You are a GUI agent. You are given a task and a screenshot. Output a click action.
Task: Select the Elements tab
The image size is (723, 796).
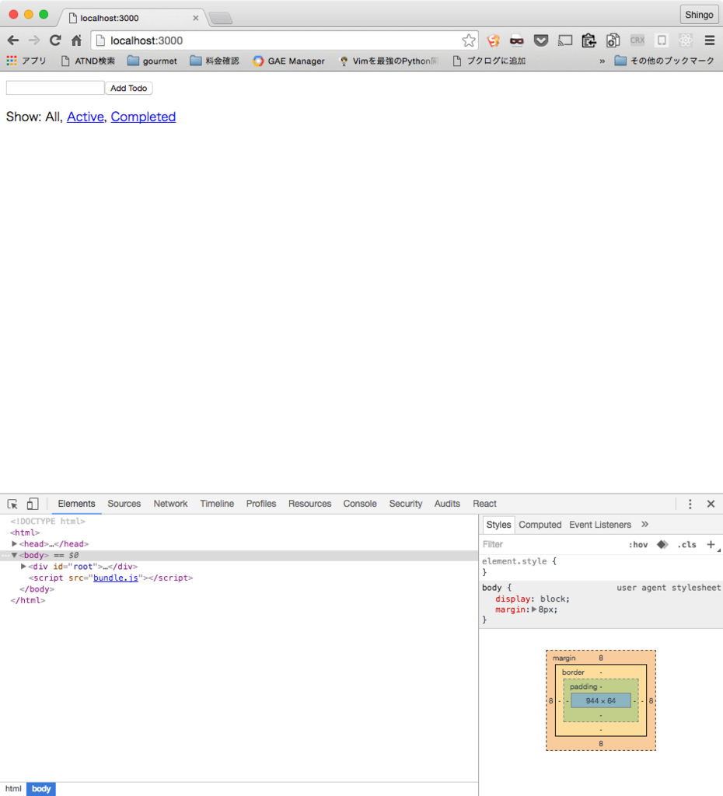point(76,504)
